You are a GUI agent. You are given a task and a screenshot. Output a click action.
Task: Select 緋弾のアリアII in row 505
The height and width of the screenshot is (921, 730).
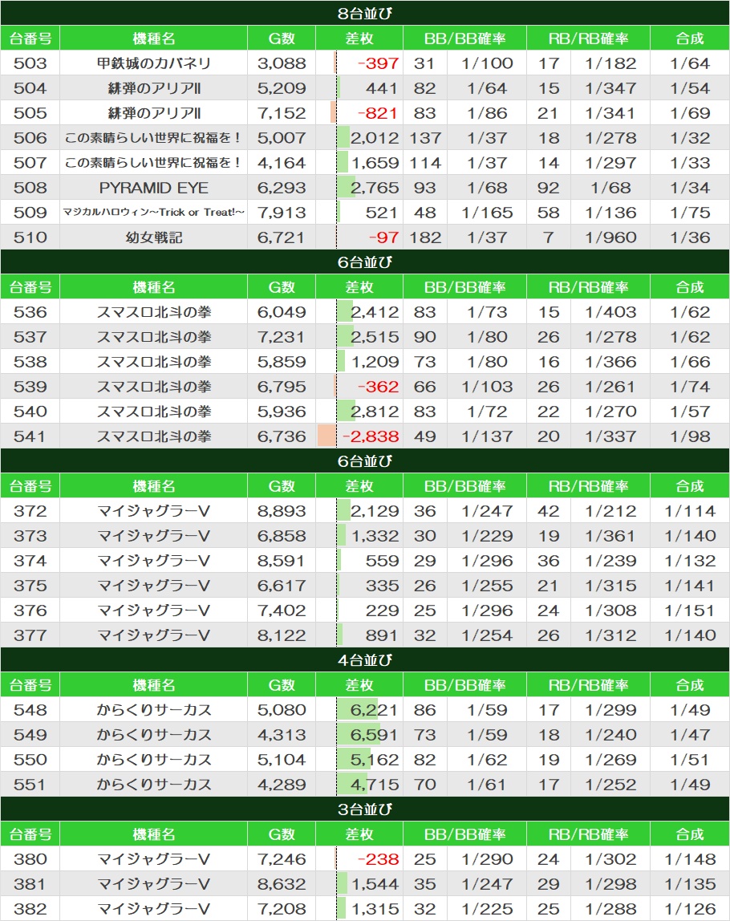(x=154, y=113)
